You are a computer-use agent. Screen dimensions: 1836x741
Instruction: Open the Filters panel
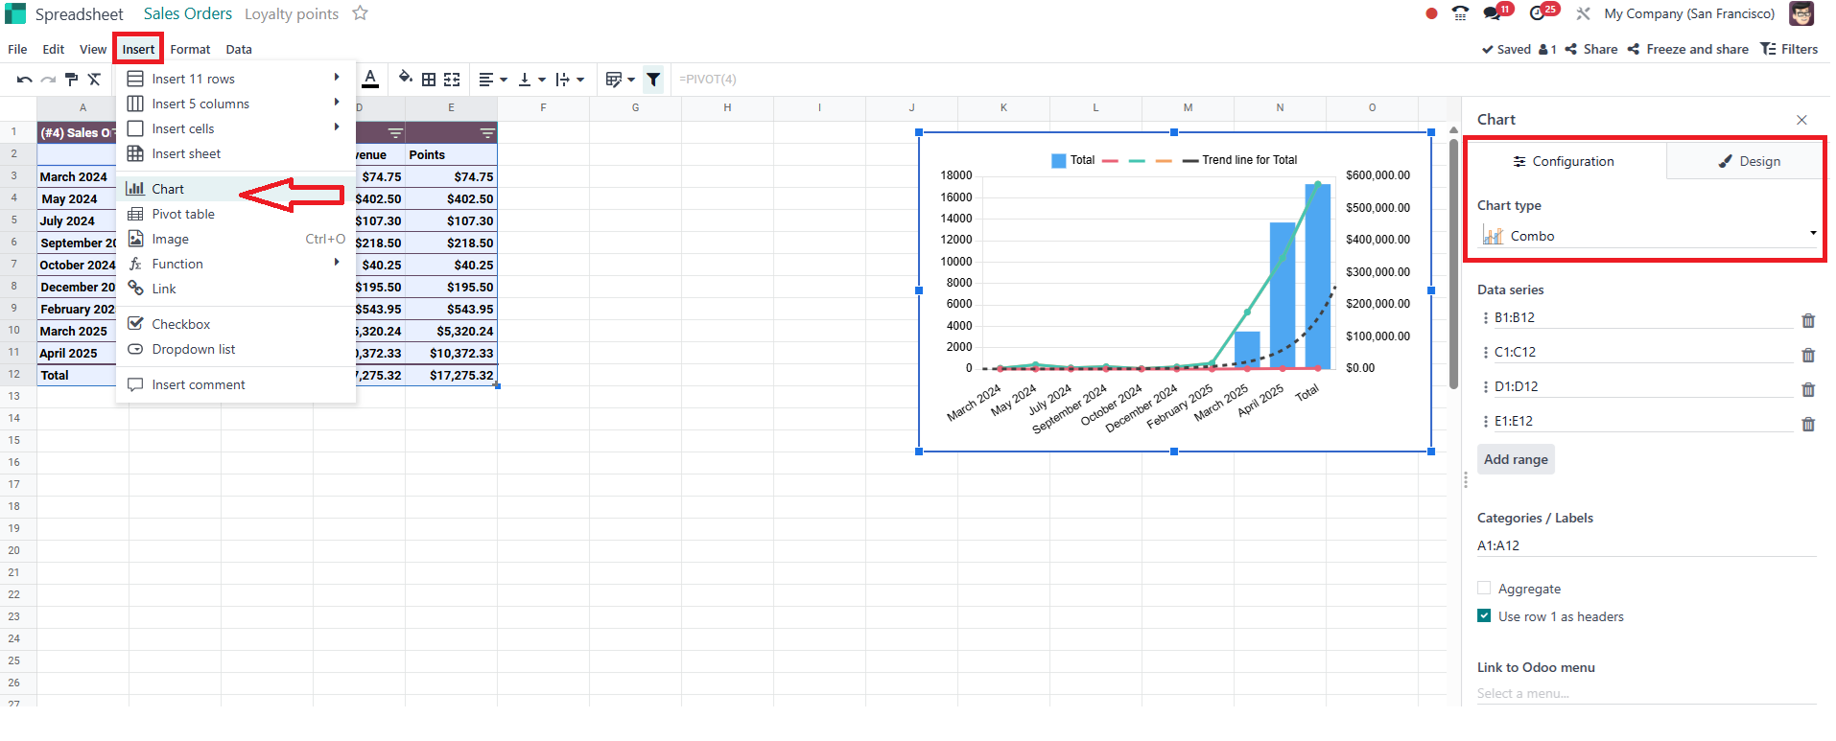(x=1789, y=49)
